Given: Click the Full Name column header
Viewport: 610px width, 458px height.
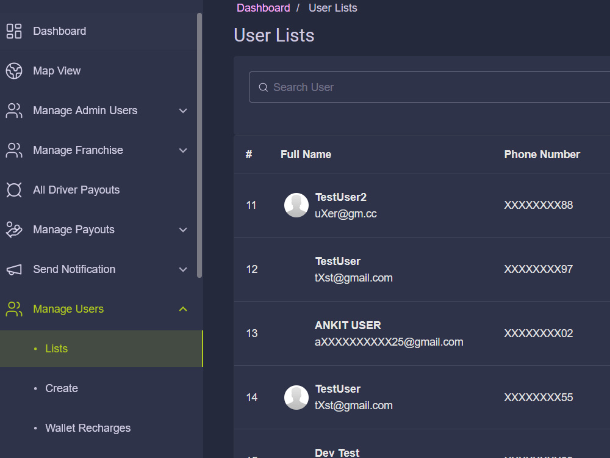Looking at the screenshot, I should [x=306, y=154].
